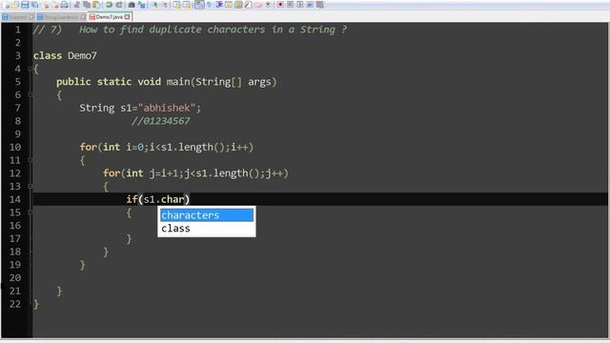The image size is (610, 343).
Task: Open Find using the binoculars icon
Action: (x=132, y=5)
